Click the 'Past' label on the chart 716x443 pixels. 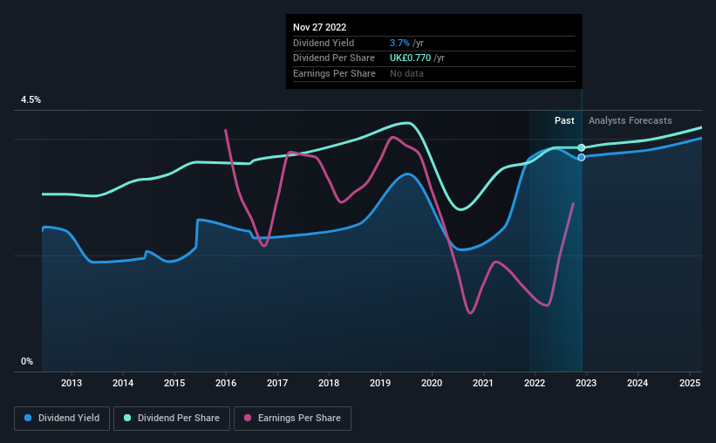tap(564, 120)
